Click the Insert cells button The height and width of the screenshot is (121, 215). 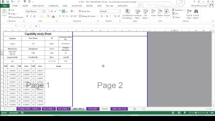(x=154, y=14)
